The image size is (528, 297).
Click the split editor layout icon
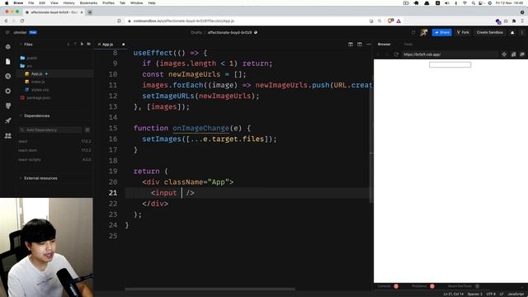pos(351,44)
